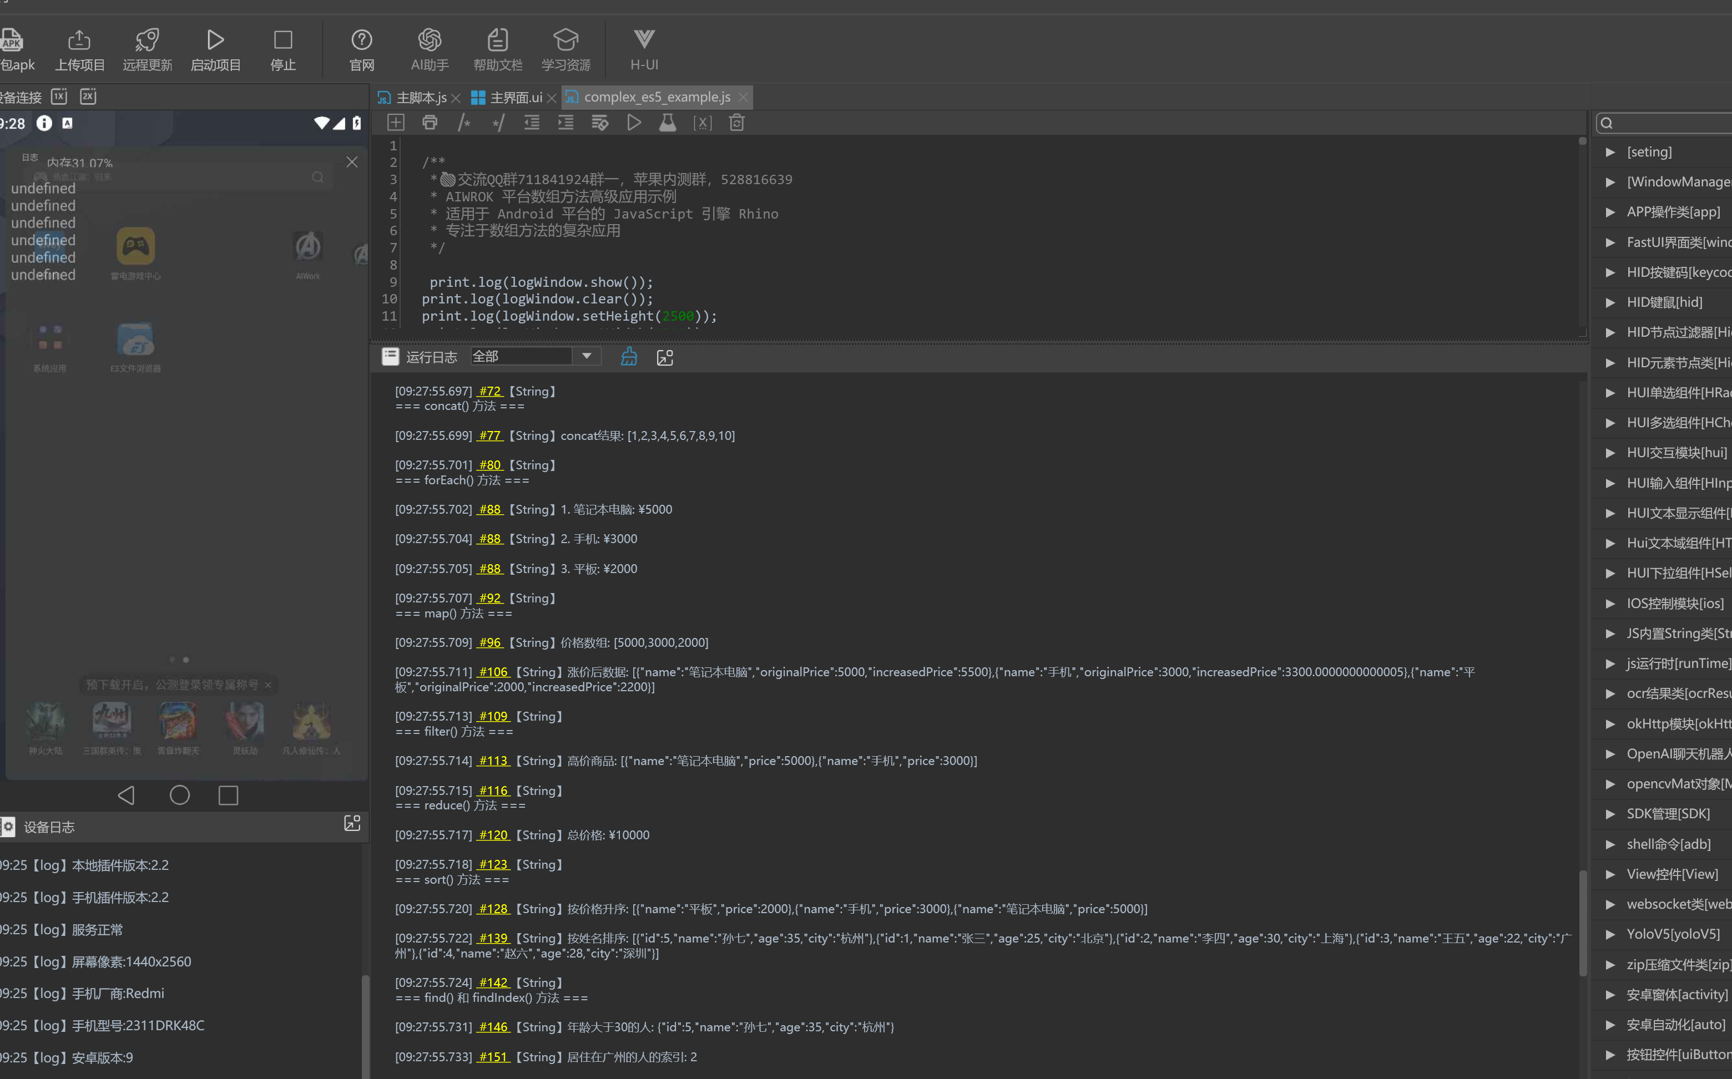1732x1079 pixels.
Task: Click the uncomment */ toolbar icon
Action: [x=498, y=123]
